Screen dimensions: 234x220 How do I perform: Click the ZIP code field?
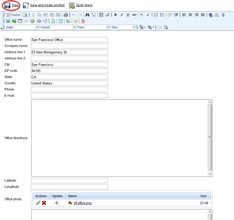click(69, 71)
